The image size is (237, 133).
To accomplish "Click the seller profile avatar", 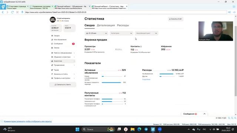I will tap(53, 20).
